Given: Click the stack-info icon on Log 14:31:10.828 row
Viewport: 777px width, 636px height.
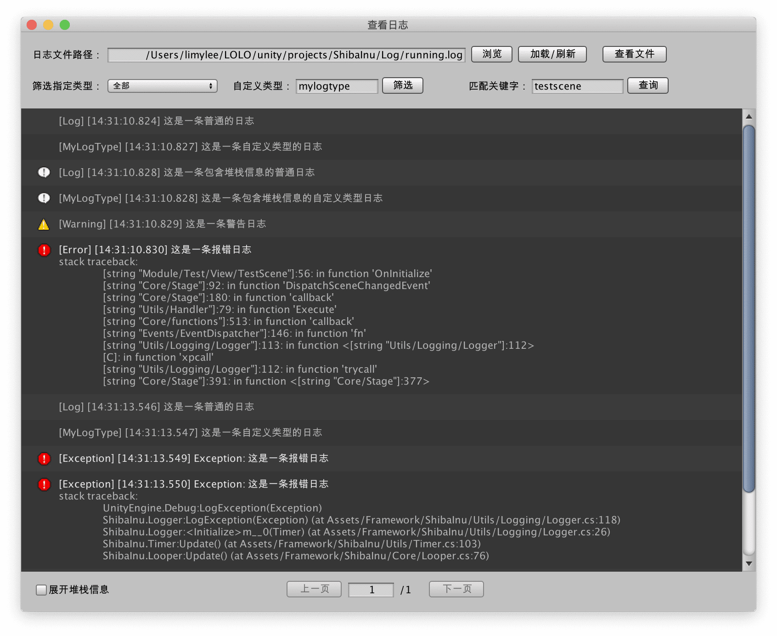Looking at the screenshot, I should (x=44, y=172).
